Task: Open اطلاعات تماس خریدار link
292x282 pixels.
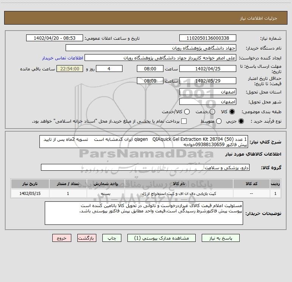Action: 63,58
